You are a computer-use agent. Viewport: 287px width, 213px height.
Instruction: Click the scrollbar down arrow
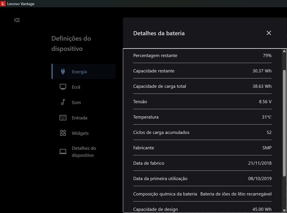coord(284,210)
